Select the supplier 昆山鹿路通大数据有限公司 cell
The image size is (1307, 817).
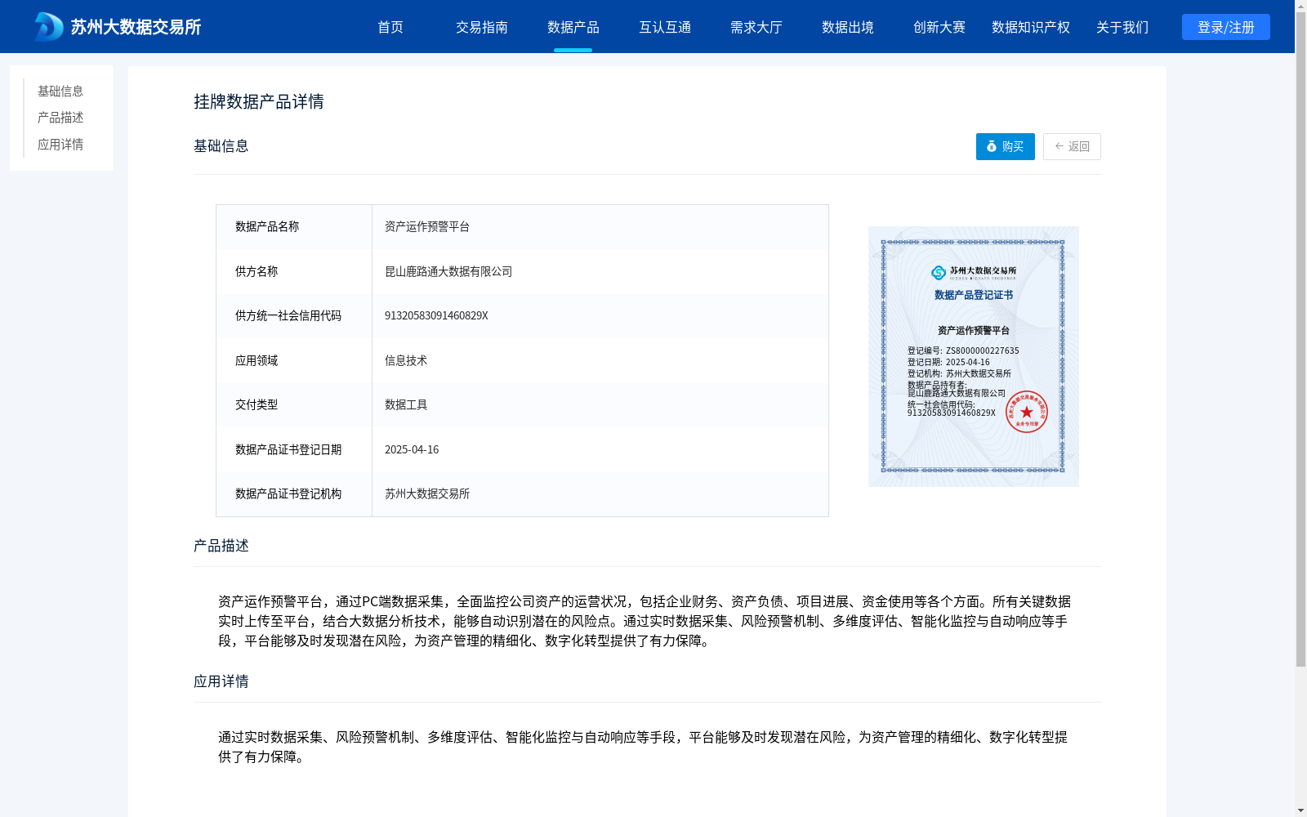(x=600, y=271)
